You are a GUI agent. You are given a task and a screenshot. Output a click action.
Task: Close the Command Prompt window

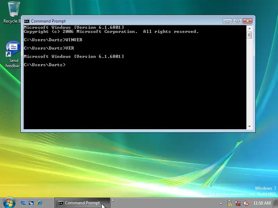click(247, 21)
